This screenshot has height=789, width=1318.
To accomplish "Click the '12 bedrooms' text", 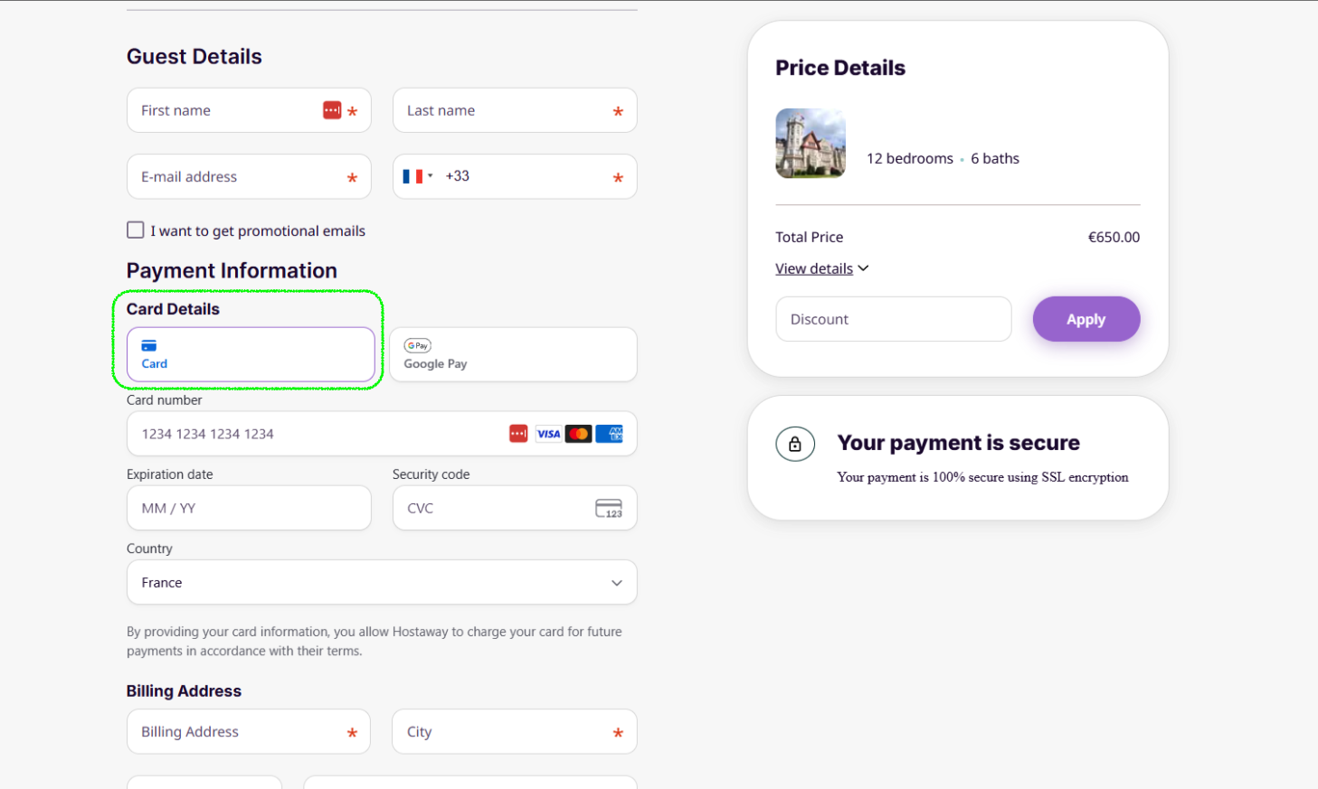I will pos(910,158).
